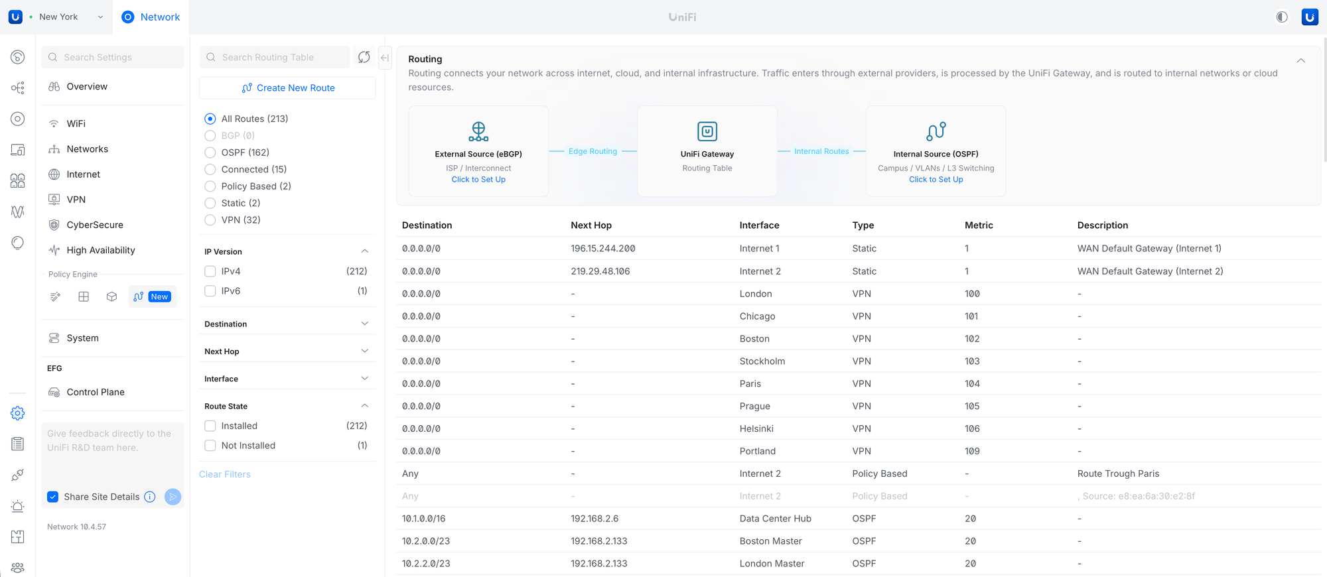Check the Not Installed checkbox
Image resolution: width=1327 pixels, height=577 pixels.
(210, 446)
